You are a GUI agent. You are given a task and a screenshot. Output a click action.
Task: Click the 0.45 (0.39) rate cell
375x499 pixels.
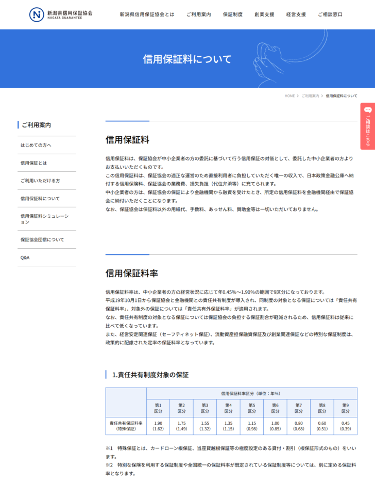346,426
